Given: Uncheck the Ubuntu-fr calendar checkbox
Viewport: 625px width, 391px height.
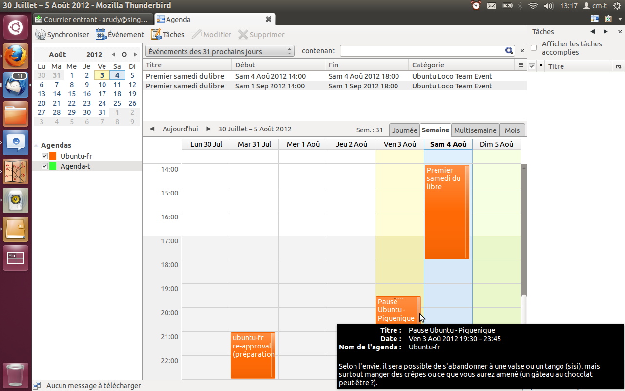Looking at the screenshot, I should pyautogui.click(x=45, y=156).
